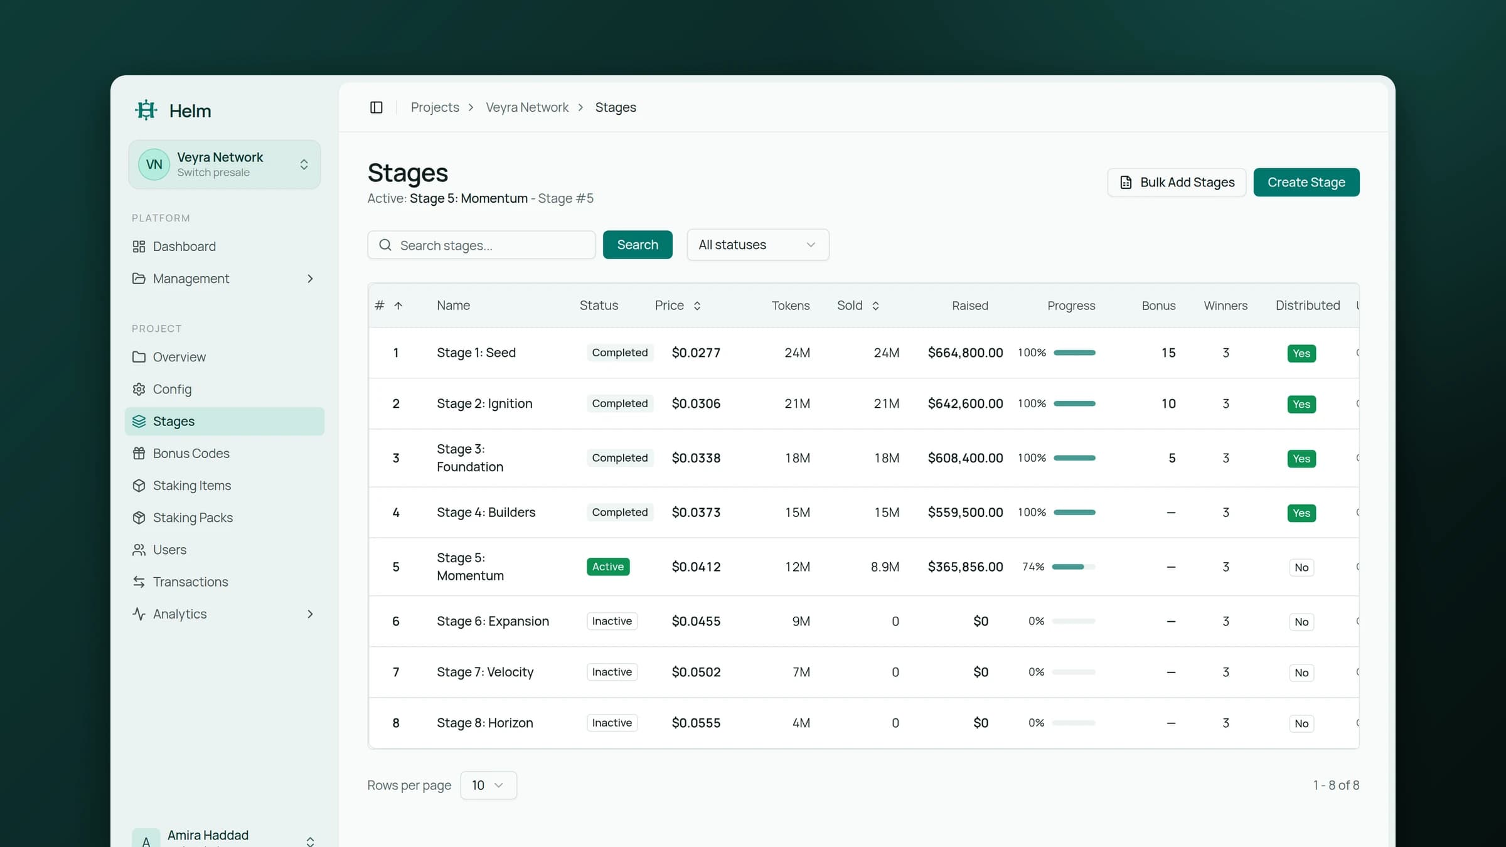Toggle the sidebar panel icon
This screenshot has height=847, width=1506.
click(376, 107)
